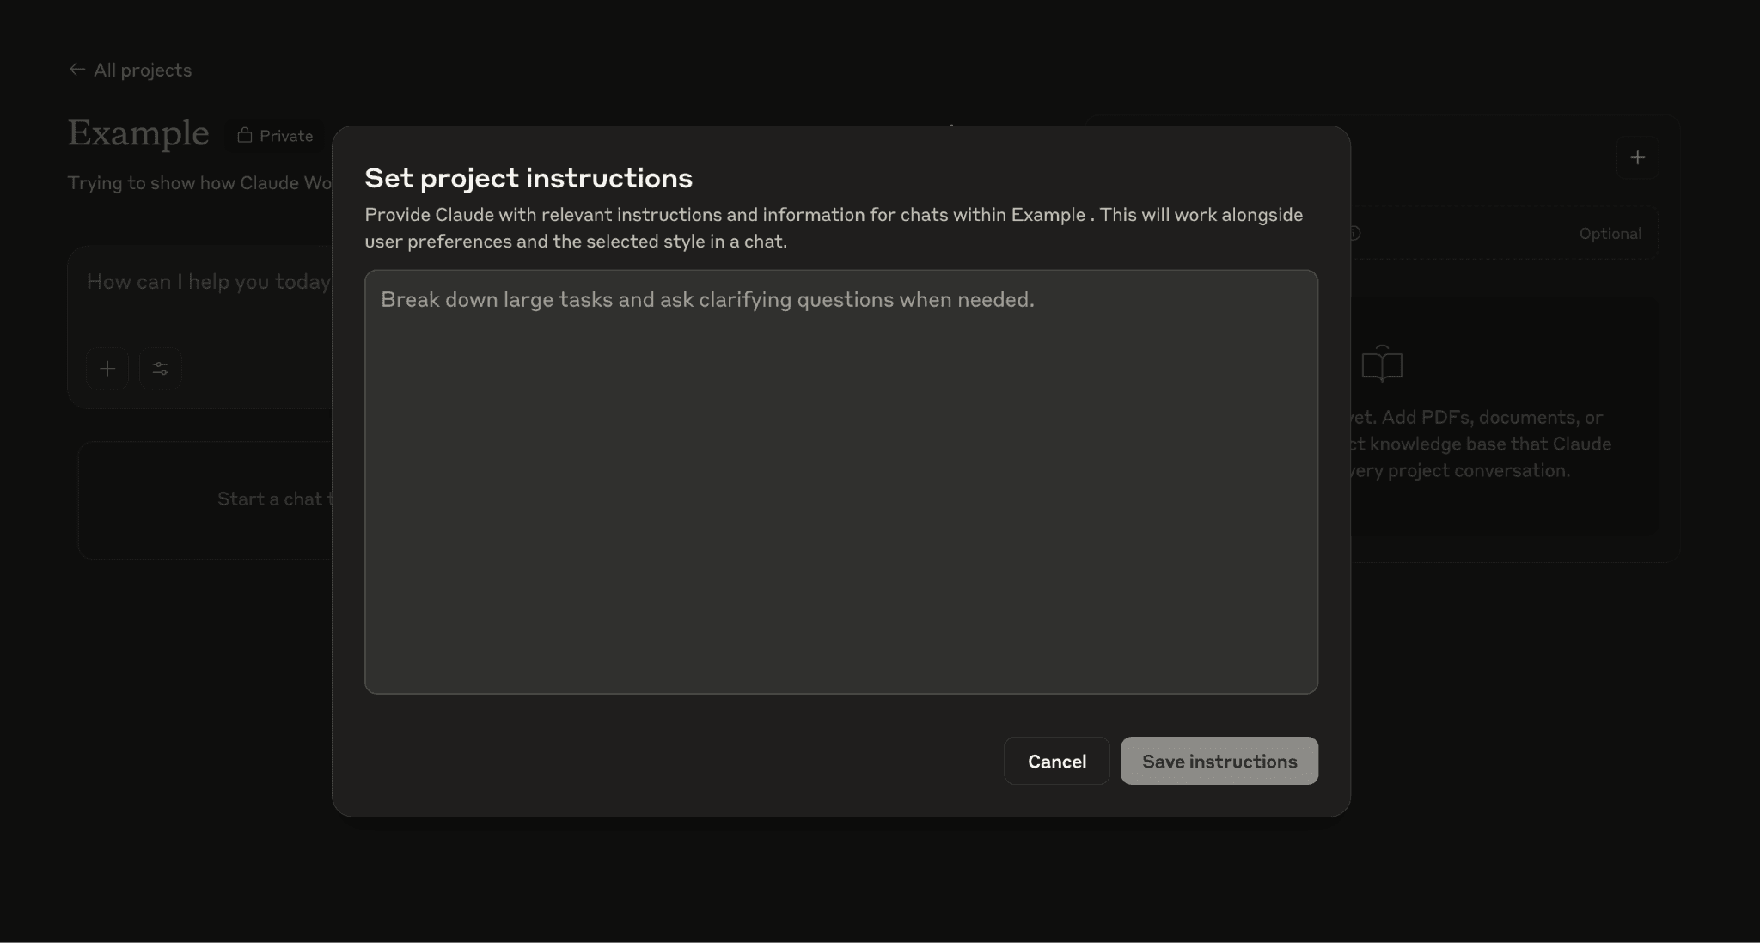Cancel the project instructions dialog

1056,761
